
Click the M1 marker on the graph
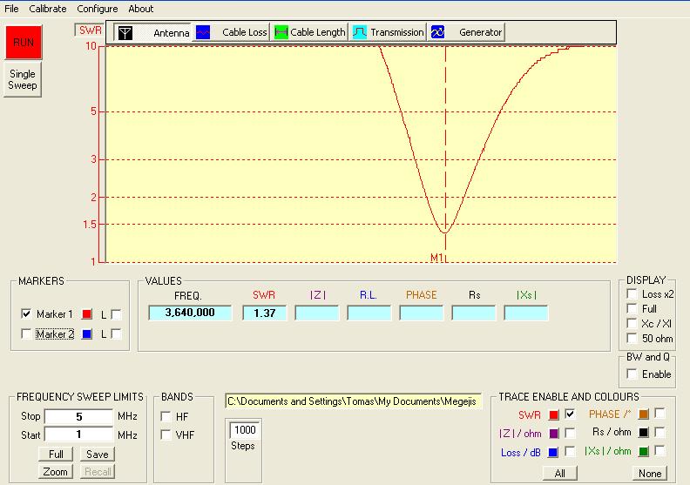(x=437, y=258)
